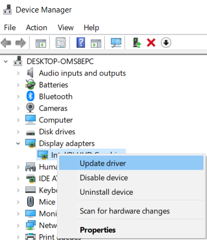Image resolution: width=207 pixels, height=240 pixels.
Task: Click the Keyboards icon
Action: point(31,190)
